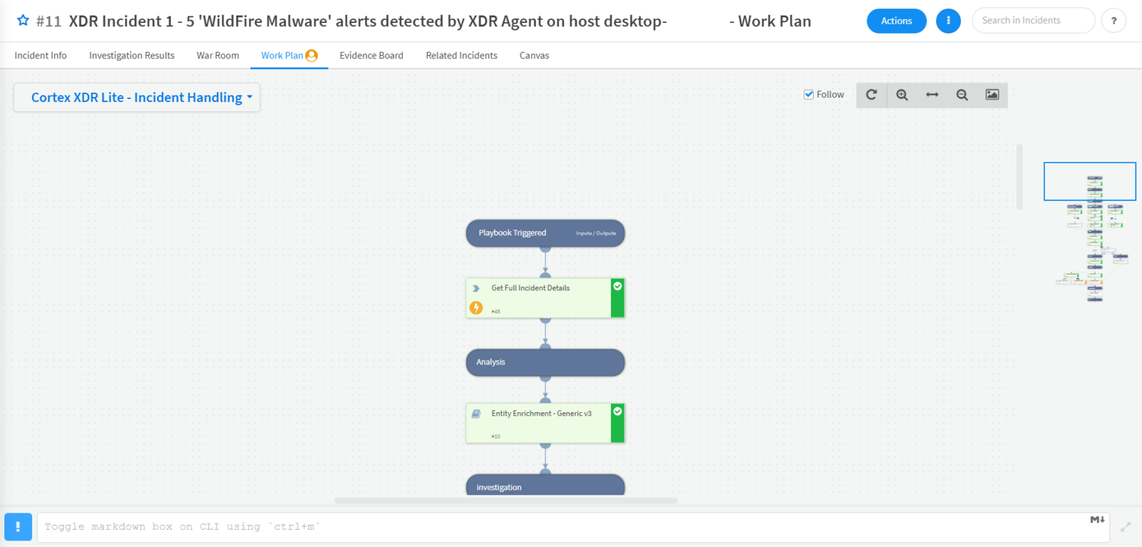1142x547 pixels.
Task: Click the playbook minimap overview thumbnail
Action: (1090, 232)
